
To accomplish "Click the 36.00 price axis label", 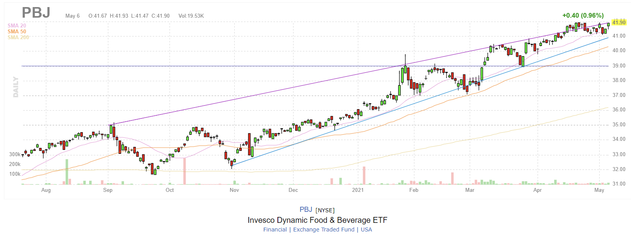I will click(x=619, y=109).
